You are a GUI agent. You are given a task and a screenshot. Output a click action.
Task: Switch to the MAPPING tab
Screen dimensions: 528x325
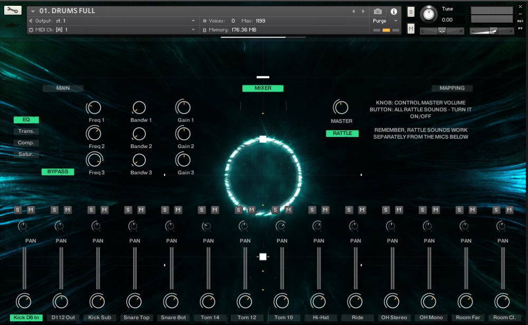[452, 88]
